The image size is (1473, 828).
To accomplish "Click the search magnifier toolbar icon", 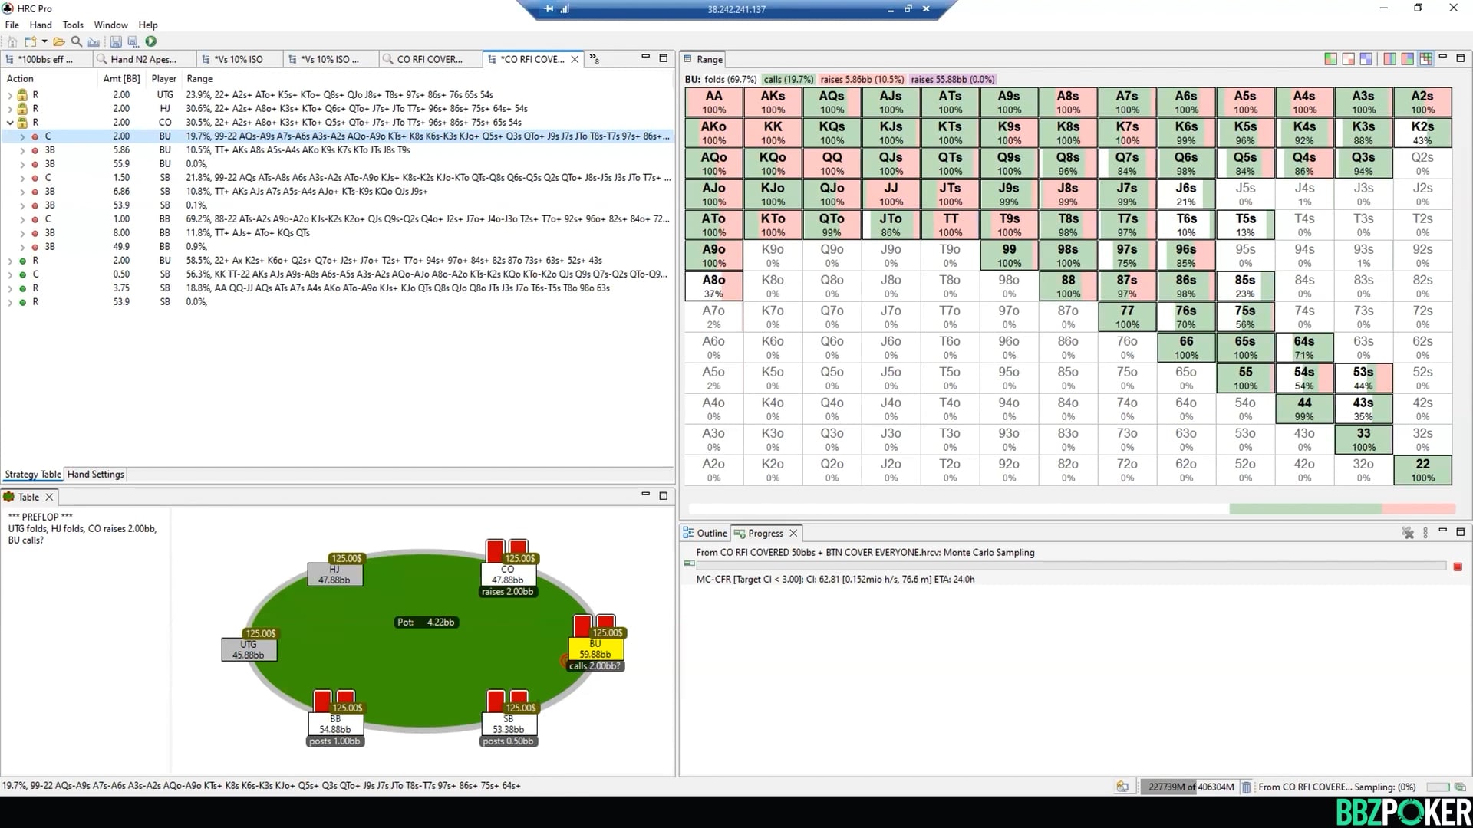I will [x=75, y=42].
